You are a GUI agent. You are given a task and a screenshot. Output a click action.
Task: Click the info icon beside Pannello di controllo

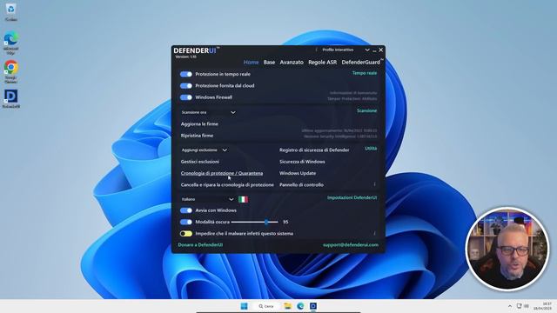[374, 184]
